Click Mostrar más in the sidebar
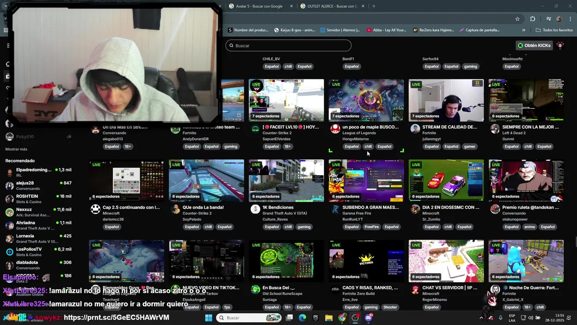The width and height of the screenshot is (577, 325). pyautogui.click(x=16, y=149)
